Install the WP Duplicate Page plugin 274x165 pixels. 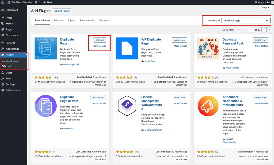180,40
